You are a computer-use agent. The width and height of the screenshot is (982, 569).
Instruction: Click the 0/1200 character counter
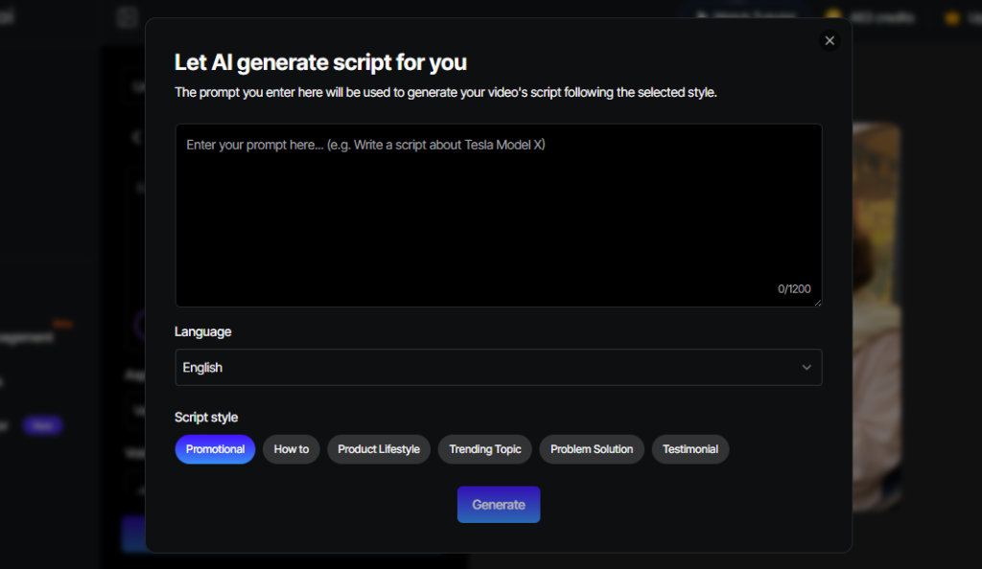point(794,289)
